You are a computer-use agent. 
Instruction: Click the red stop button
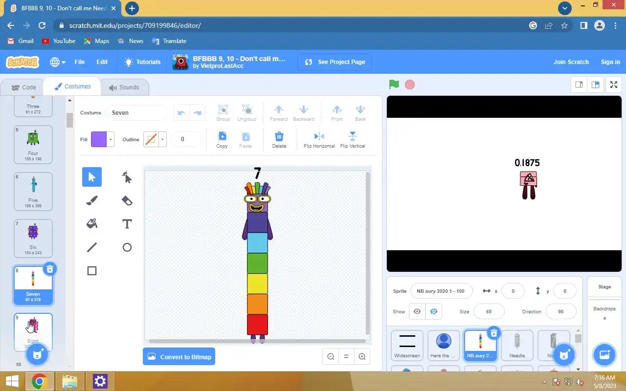tap(410, 85)
